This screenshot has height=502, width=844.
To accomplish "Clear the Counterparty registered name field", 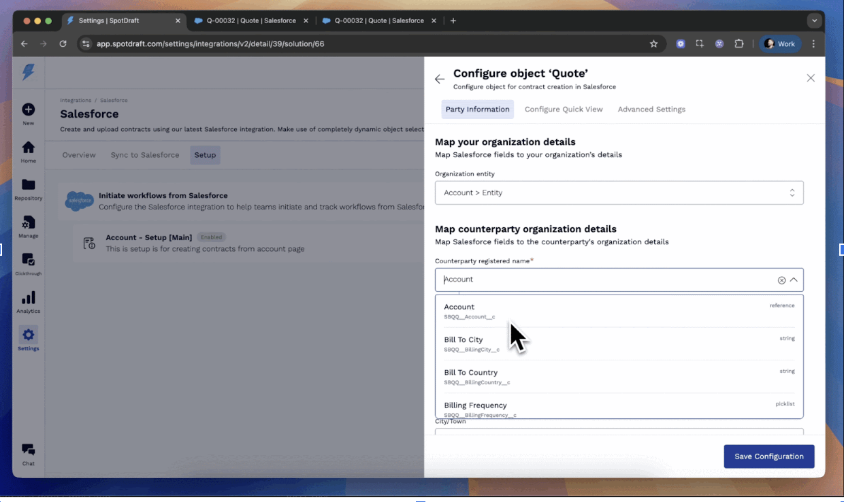I will coord(781,280).
